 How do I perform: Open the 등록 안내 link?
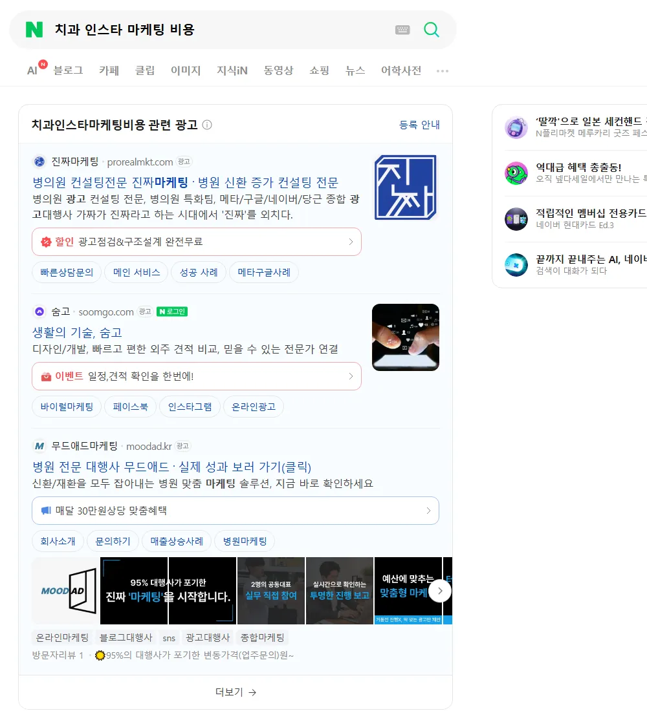(419, 125)
